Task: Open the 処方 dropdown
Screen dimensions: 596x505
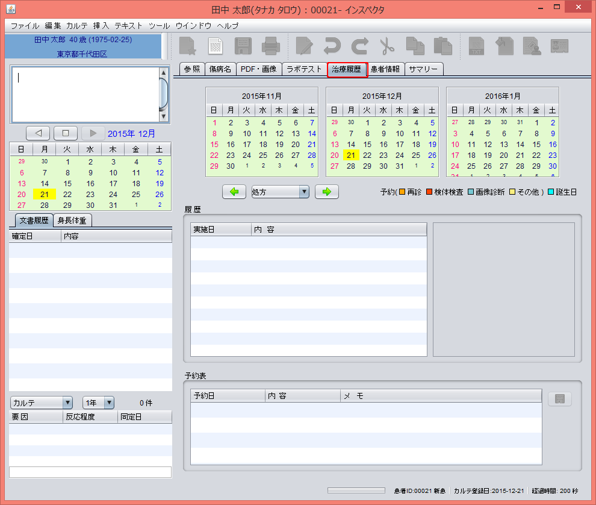Action: [x=280, y=192]
